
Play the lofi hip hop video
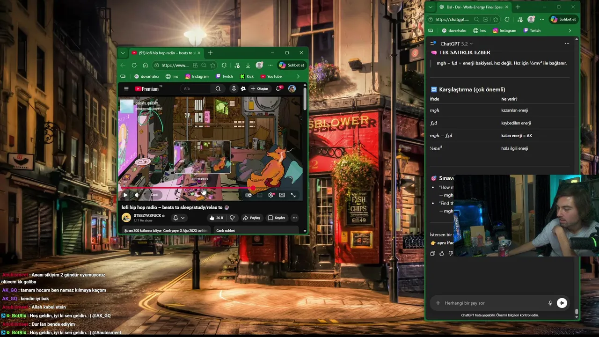click(125, 195)
